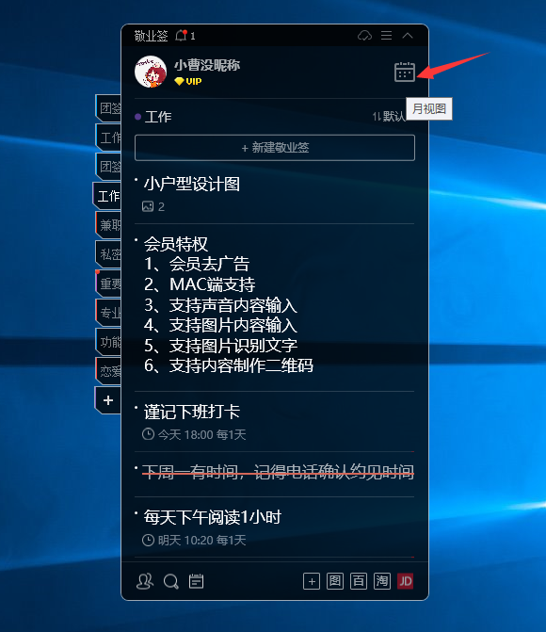546x632 pixels.
Task: Click the user avatar picture
Action: point(151,72)
